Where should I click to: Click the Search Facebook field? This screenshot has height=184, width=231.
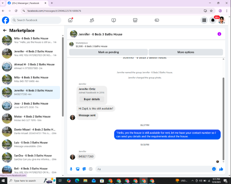pos(36,20)
